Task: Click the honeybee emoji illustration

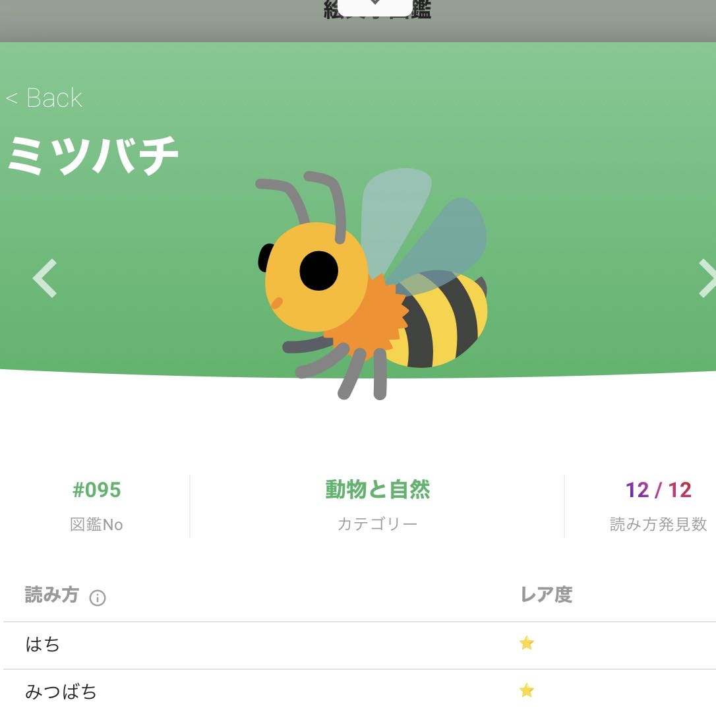Action: [x=373, y=285]
